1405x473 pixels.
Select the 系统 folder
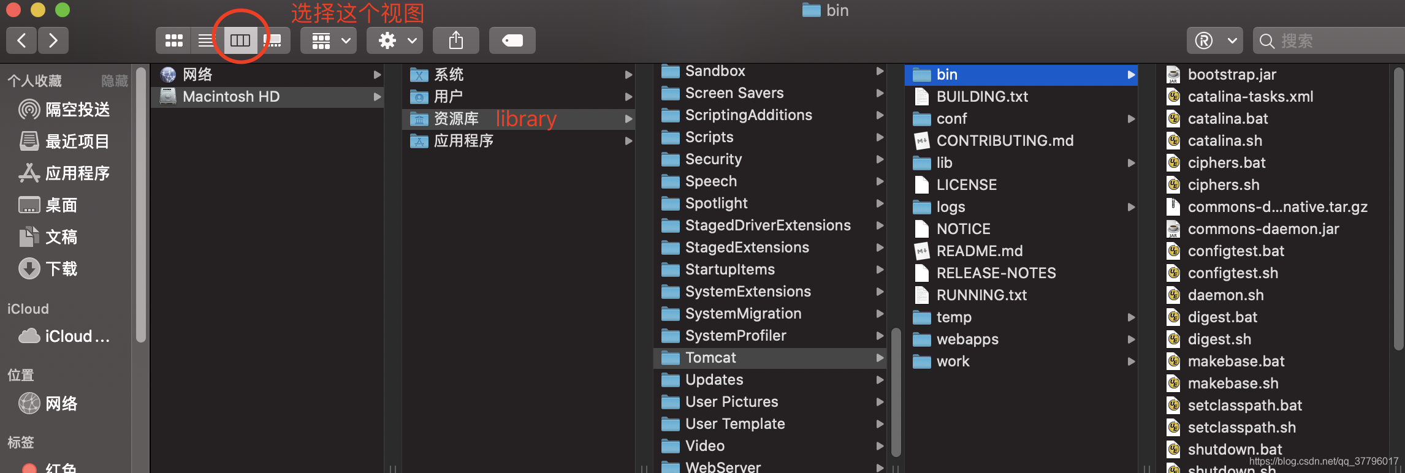point(519,75)
